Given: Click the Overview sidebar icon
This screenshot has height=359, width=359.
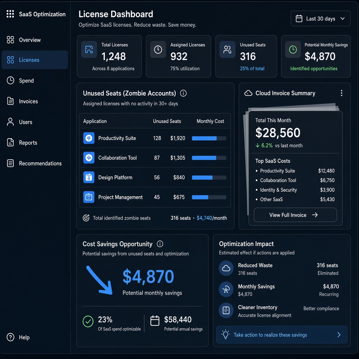Looking at the screenshot, I should coord(10,40).
